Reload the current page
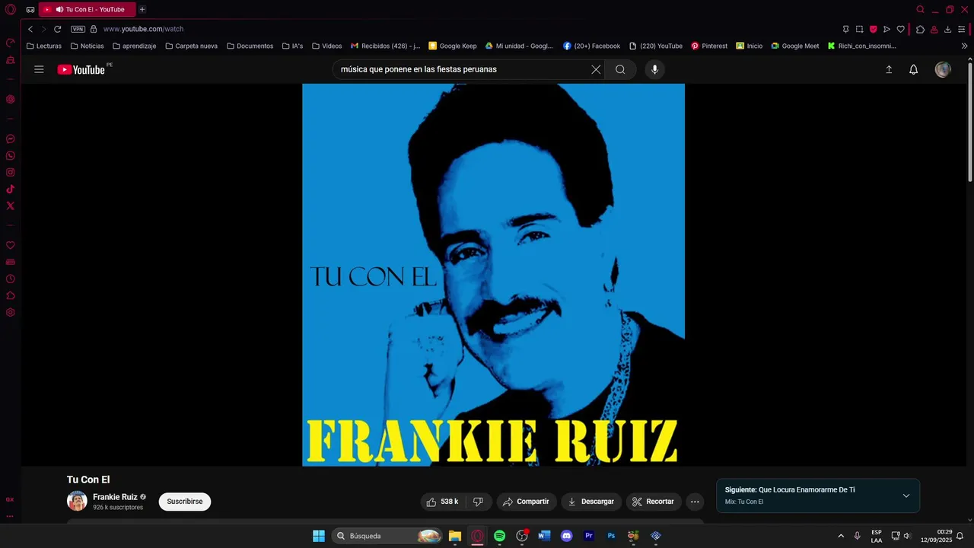This screenshot has width=974, height=548. pyautogui.click(x=57, y=29)
